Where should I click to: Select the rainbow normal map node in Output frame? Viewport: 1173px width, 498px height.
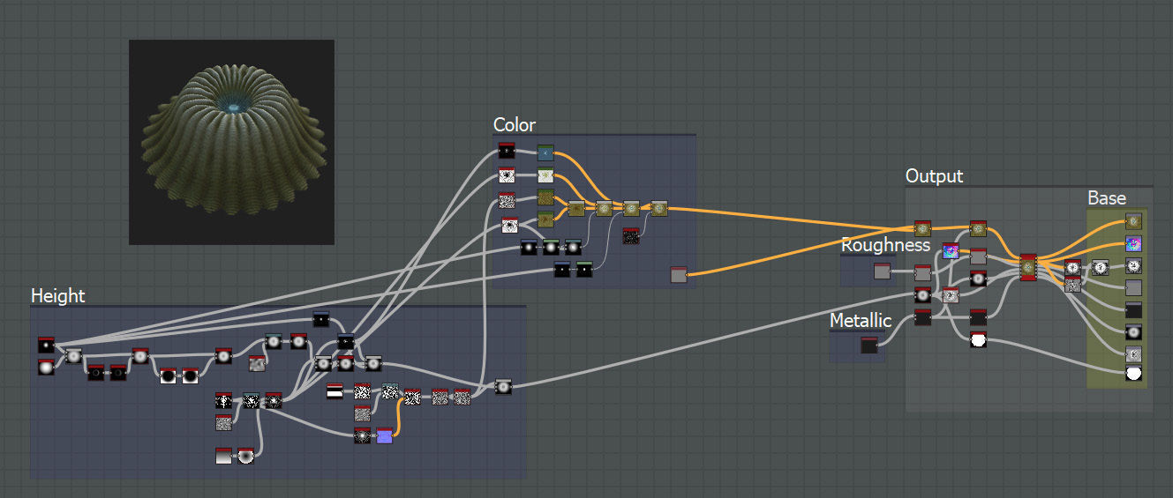point(951,251)
